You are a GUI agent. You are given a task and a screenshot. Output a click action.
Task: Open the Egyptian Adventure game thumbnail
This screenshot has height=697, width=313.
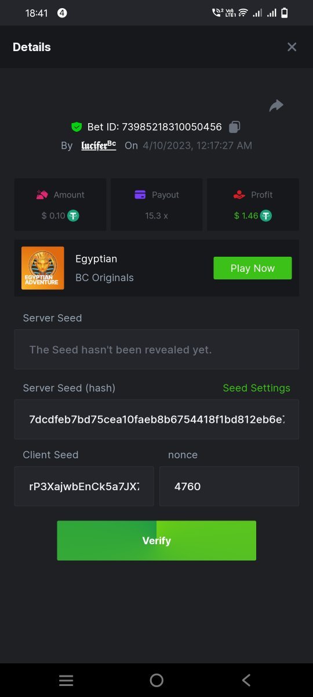43,268
